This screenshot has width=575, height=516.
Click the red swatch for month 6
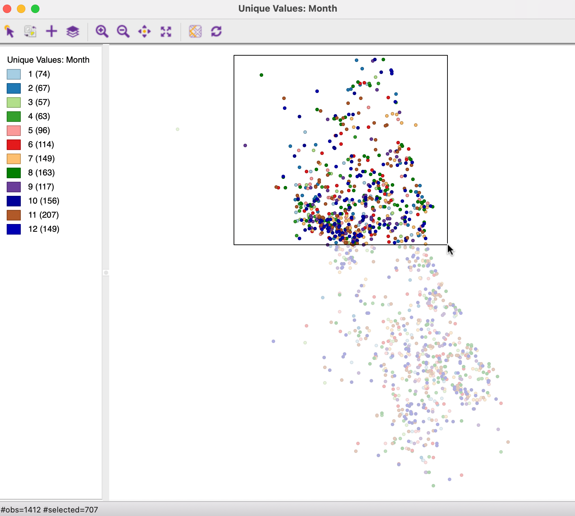pos(14,145)
